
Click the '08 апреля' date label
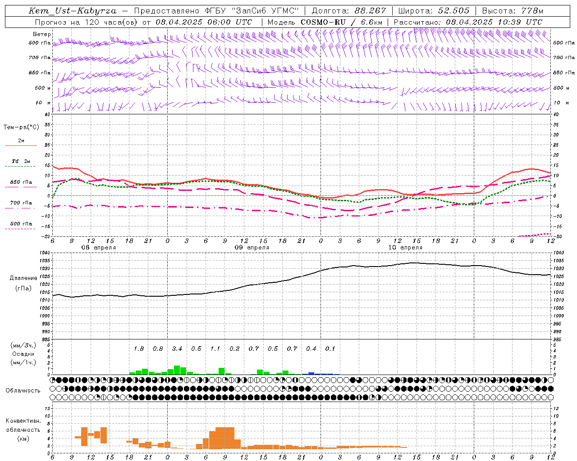pyautogui.click(x=98, y=248)
